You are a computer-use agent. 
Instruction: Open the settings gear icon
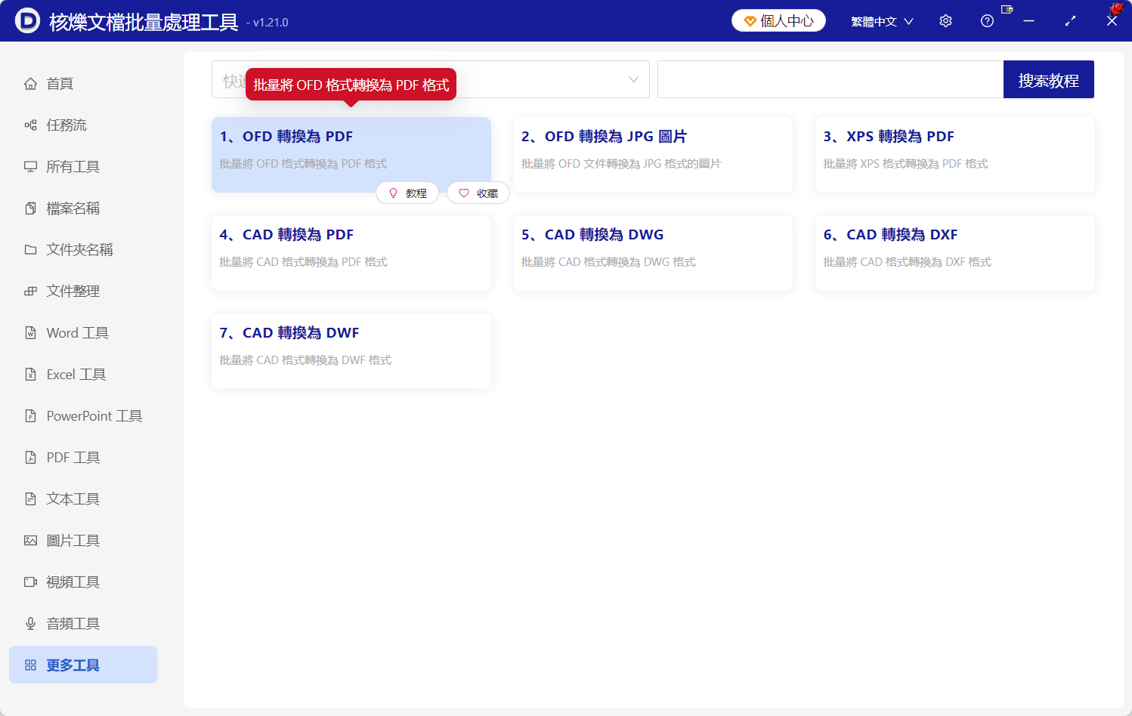(x=945, y=20)
